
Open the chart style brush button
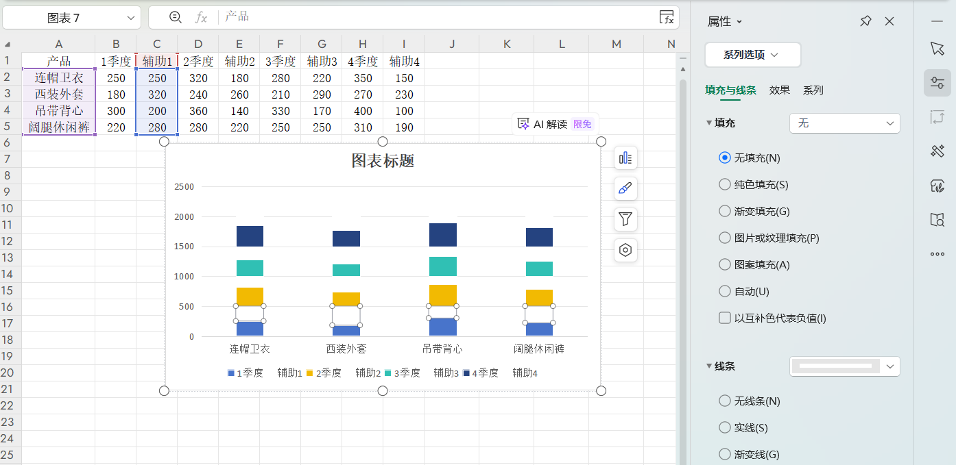[625, 188]
